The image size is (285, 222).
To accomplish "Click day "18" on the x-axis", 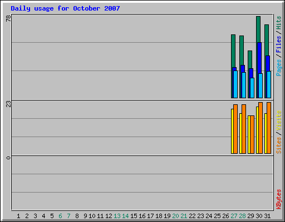I will pyautogui.click(x=159, y=216).
